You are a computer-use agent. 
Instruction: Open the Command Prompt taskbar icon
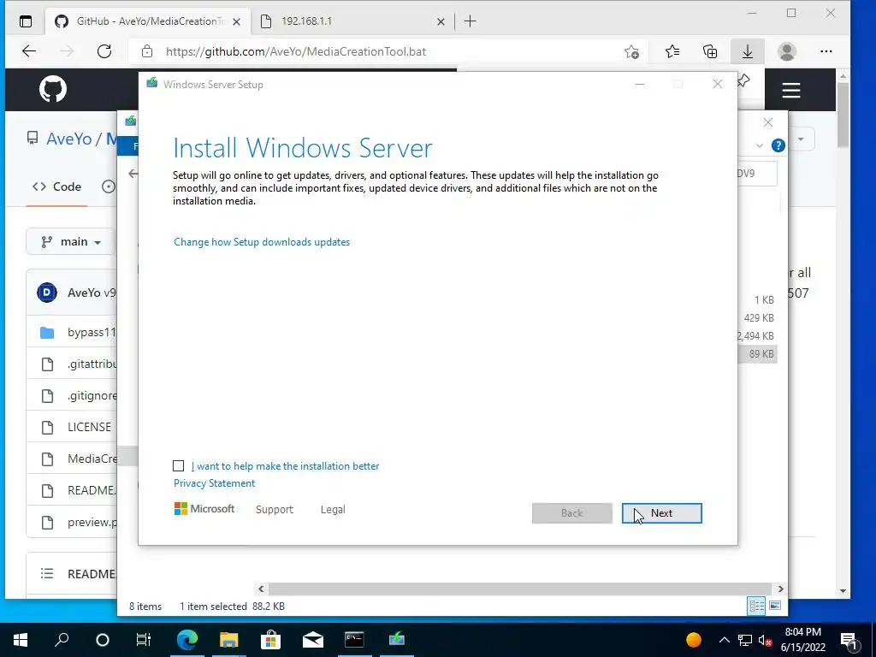354,640
